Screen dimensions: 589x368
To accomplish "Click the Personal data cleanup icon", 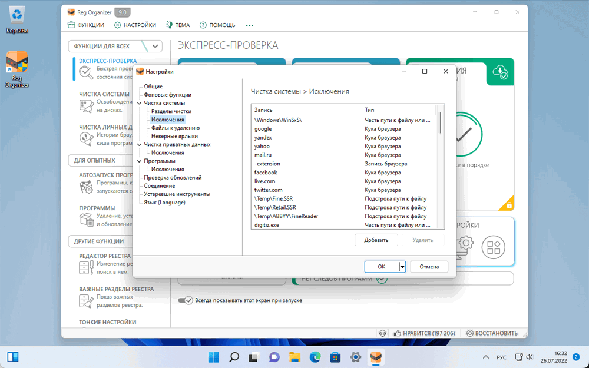I will pyautogui.click(x=87, y=139).
